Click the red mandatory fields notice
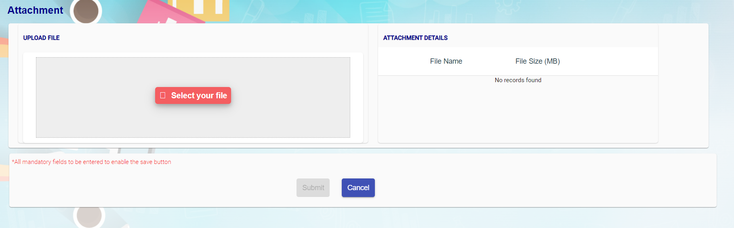734x228 pixels. click(x=92, y=162)
